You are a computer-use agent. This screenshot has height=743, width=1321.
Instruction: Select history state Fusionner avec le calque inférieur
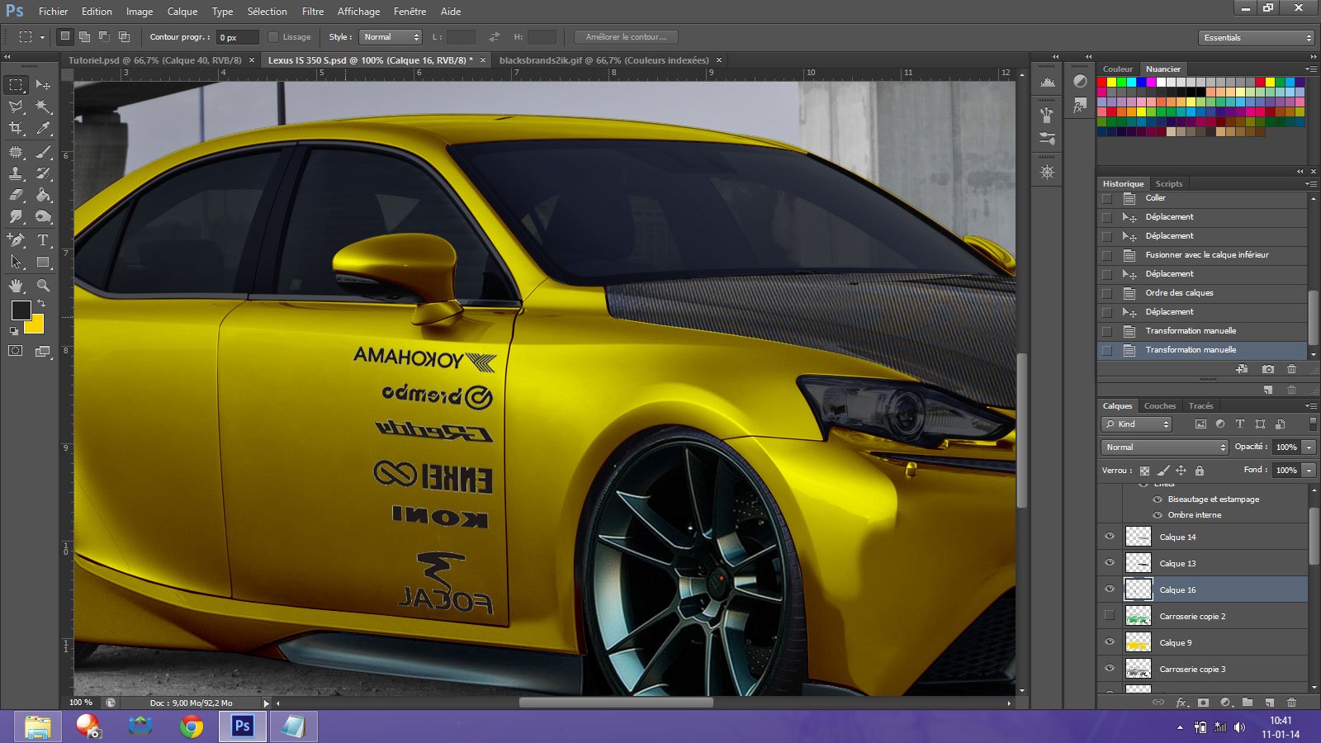pos(1203,255)
